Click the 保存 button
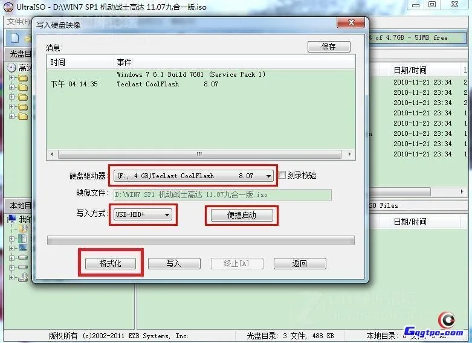Image resolution: width=472 pixels, height=343 pixels. (x=329, y=46)
